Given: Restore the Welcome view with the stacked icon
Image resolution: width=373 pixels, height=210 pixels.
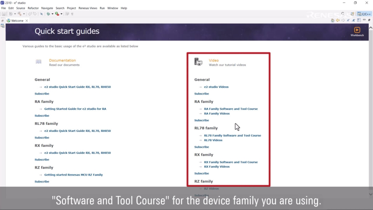Looking at the screenshot, I should click(370, 20).
